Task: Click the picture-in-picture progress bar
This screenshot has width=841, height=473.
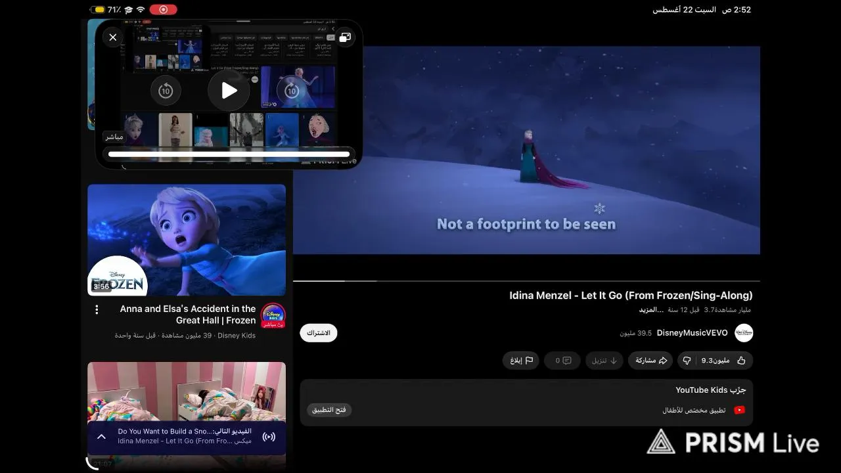Action: (x=229, y=154)
